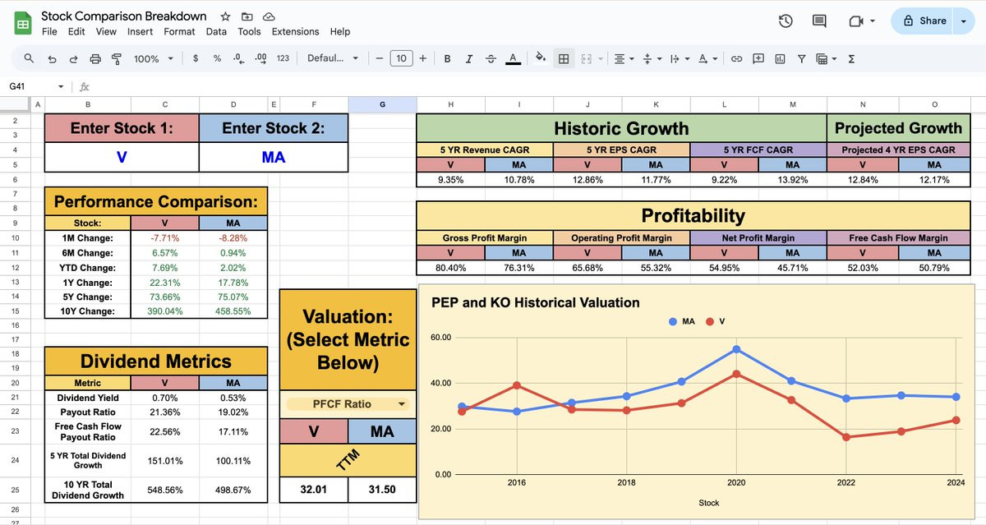The height and width of the screenshot is (525, 986).
Task: Open the zoom level 100% dropdown
Action: tap(154, 58)
